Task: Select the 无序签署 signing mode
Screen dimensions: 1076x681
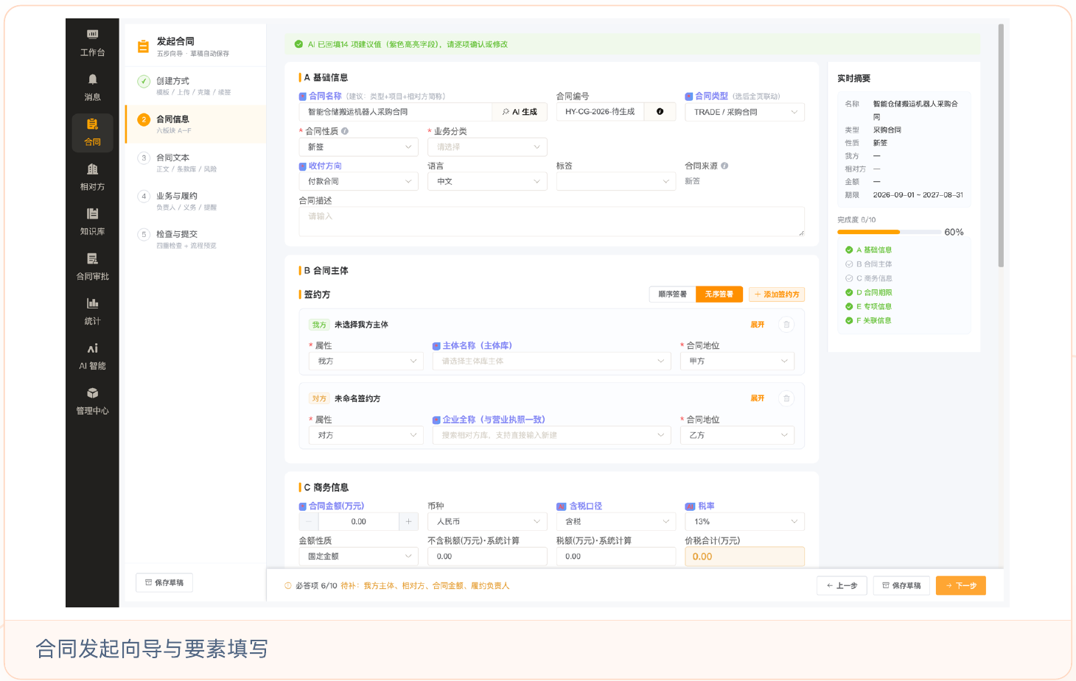Action: [x=719, y=294]
